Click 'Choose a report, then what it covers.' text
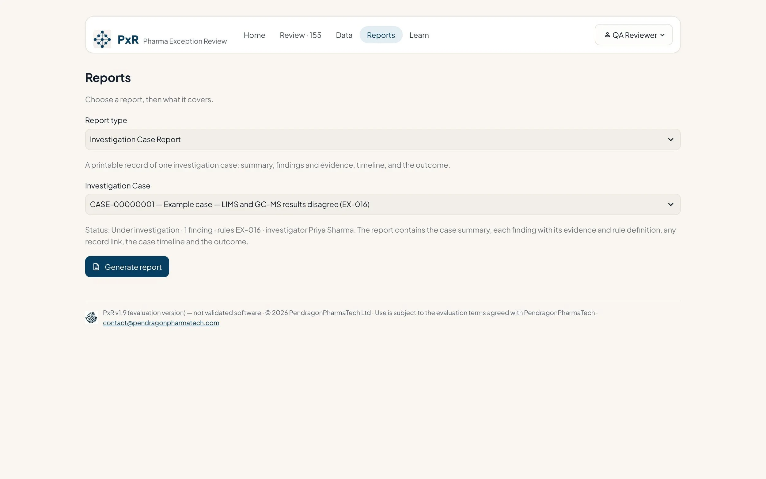This screenshot has height=479, width=766. 149,100
